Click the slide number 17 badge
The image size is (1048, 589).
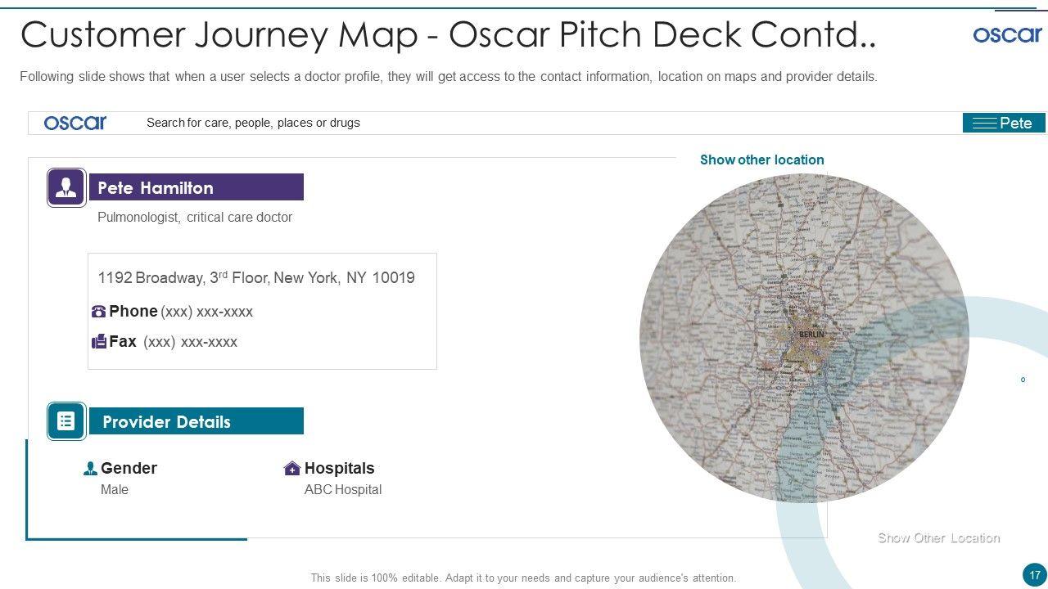coord(1035,573)
